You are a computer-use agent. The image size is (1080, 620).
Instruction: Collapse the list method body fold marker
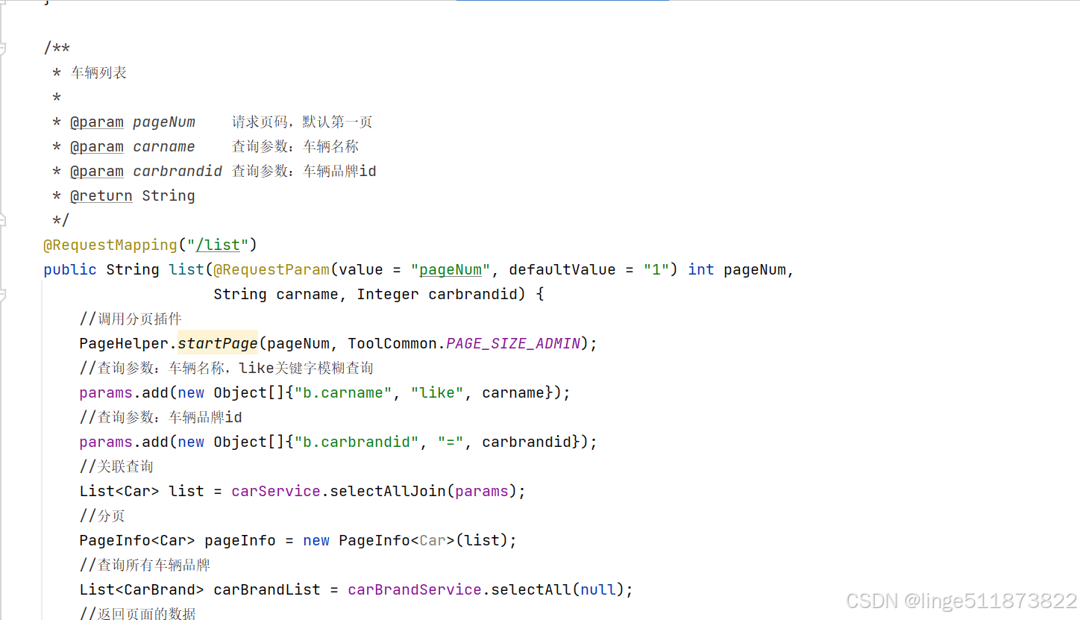click(2, 294)
